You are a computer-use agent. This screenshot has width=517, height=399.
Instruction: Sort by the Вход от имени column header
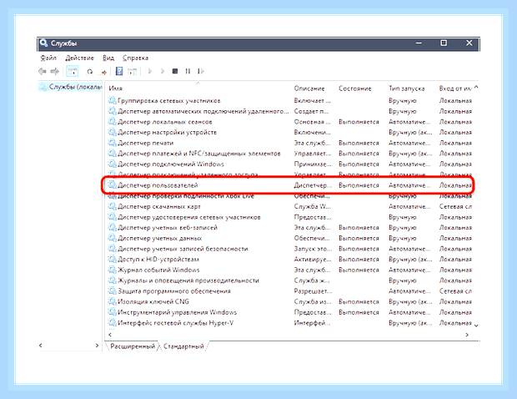(455, 88)
